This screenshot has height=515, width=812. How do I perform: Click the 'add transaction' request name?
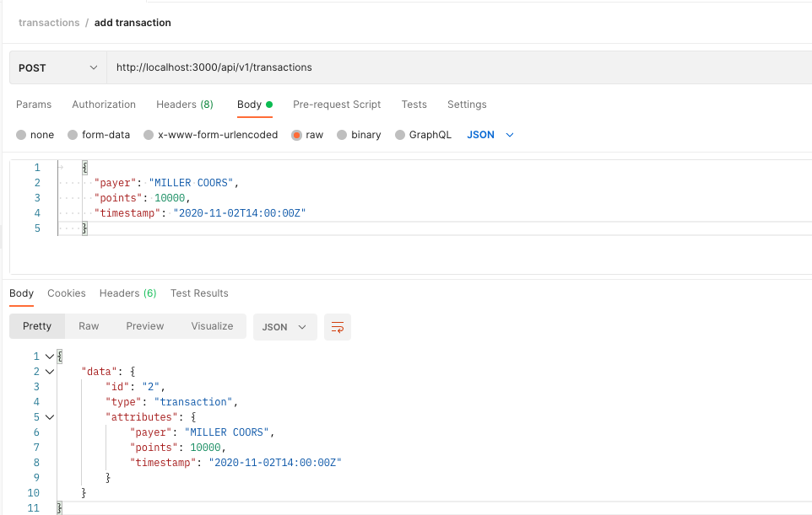pyautogui.click(x=133, y=23)
